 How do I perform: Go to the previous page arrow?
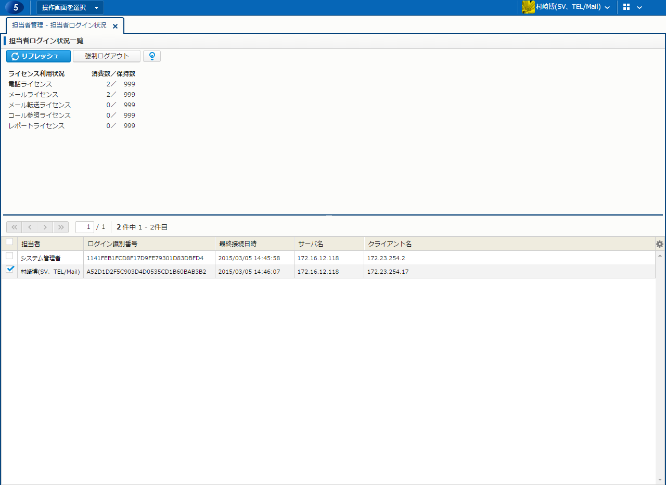[30, 227]
